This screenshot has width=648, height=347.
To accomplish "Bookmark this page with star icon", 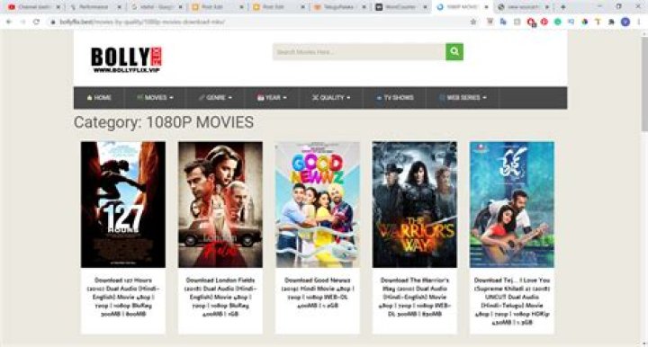I will pyautogui.click(x=473, y=22).
